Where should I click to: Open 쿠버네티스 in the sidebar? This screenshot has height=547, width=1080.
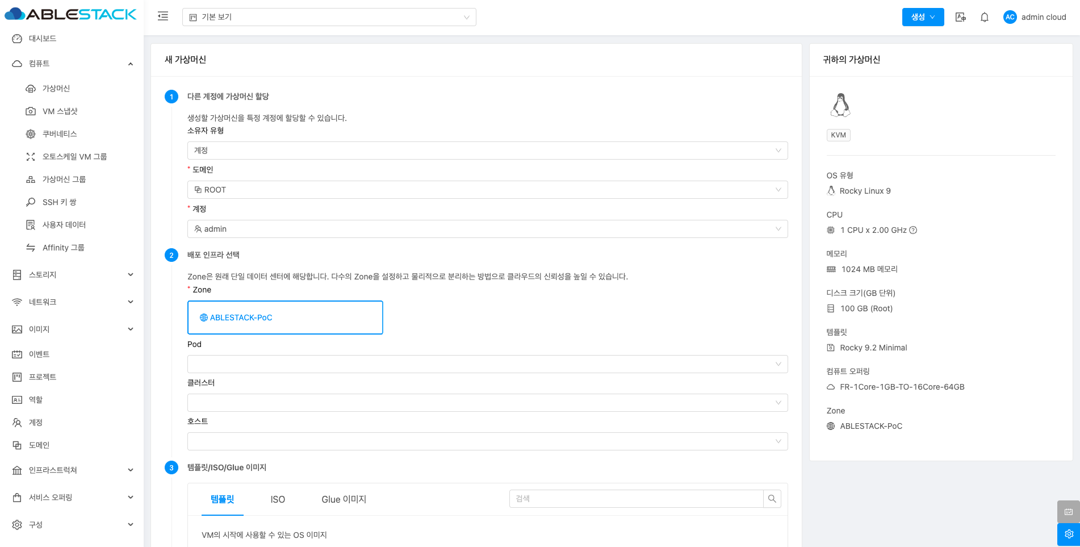pos(60,134)
